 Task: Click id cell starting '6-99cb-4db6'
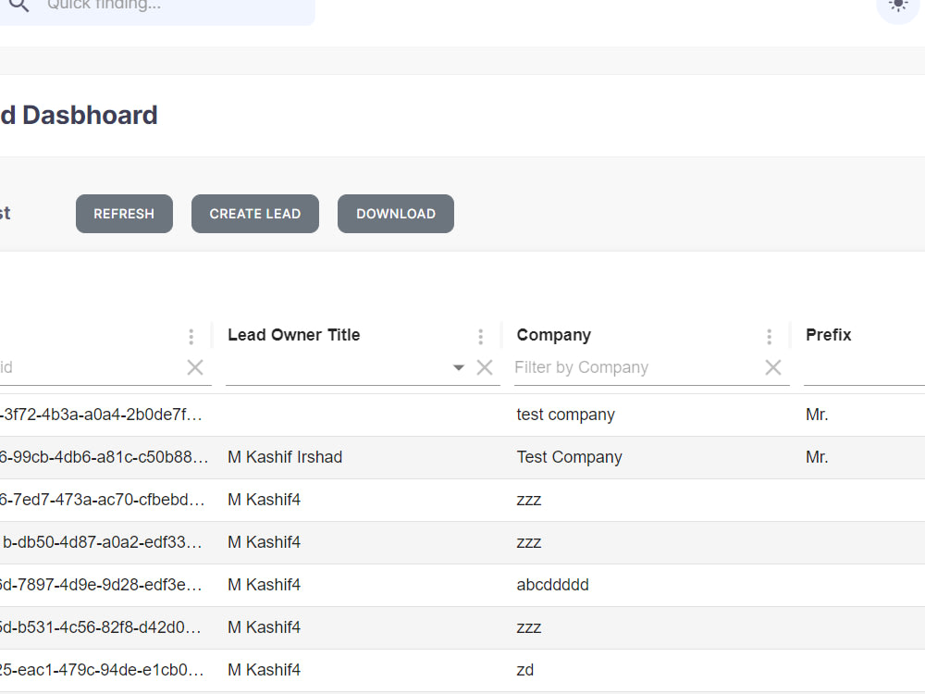click(x=104, y=457)
